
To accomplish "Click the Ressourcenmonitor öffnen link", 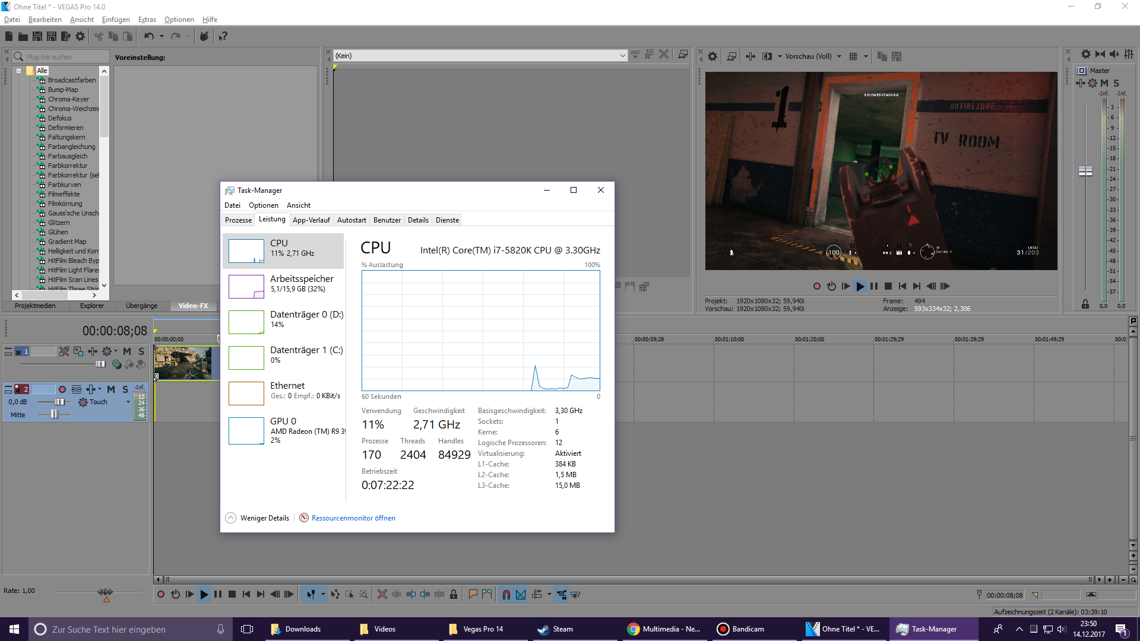I will (x=353, y=518).
